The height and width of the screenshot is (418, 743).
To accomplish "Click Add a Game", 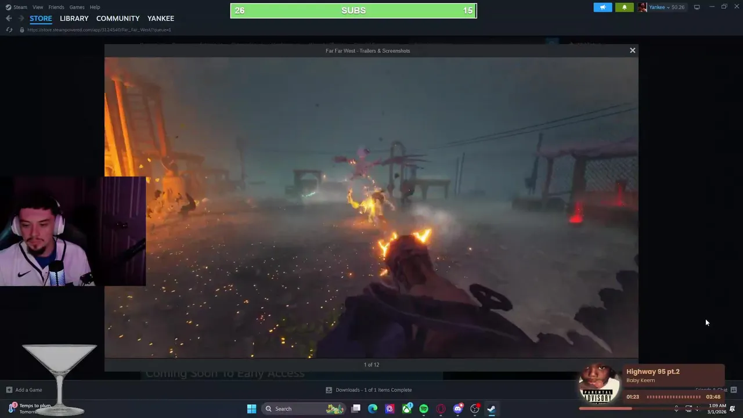I will coord(24,390).
